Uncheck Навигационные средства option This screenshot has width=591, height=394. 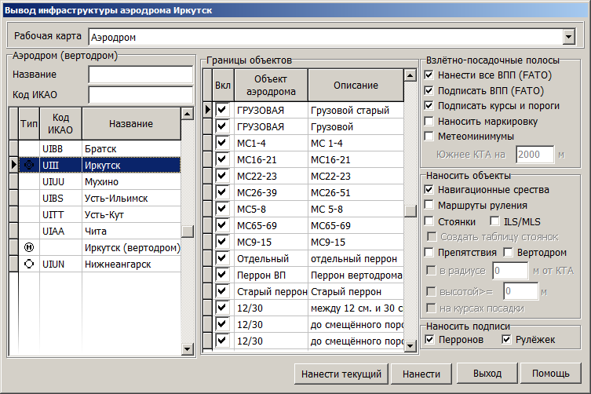(x=429, y=189)
